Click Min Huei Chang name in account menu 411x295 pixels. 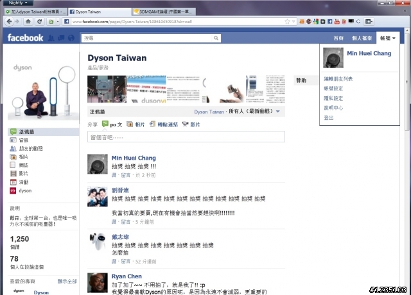pyautogui.click(x=369, y=53)
